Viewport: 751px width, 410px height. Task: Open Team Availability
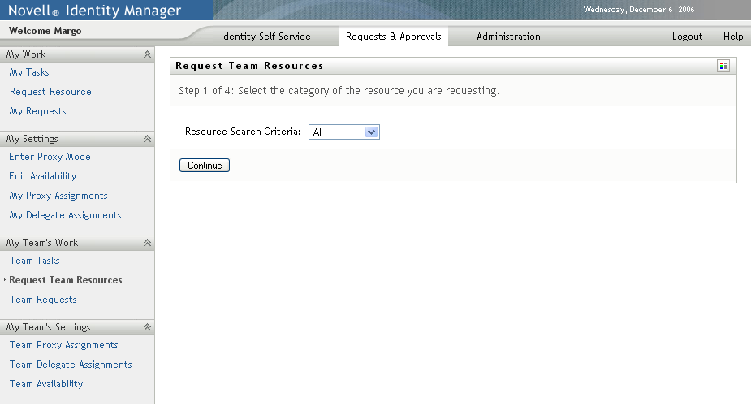(x=46, y=384)
